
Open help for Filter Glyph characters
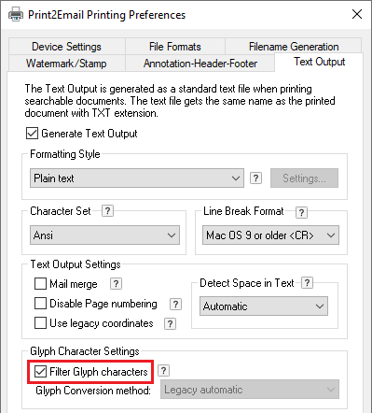[163, 371]
